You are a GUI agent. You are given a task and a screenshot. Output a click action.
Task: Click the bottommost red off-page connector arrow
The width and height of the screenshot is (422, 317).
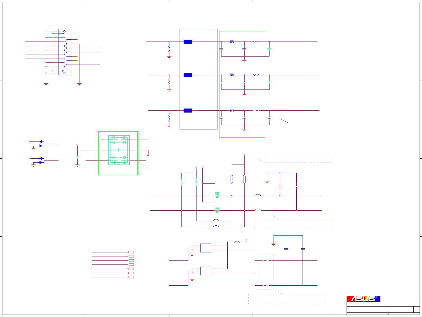[130, 277]
